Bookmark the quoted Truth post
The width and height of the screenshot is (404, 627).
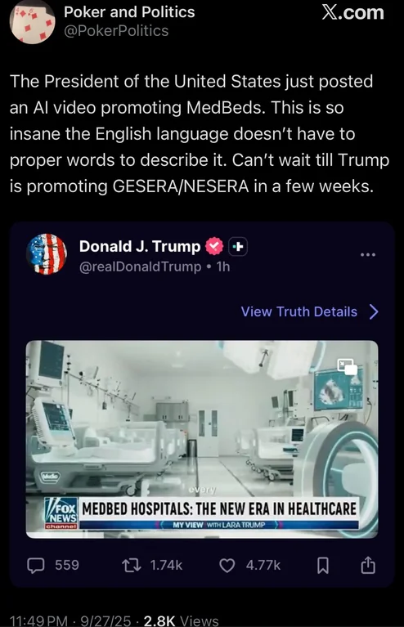click(x=323, y=566)
